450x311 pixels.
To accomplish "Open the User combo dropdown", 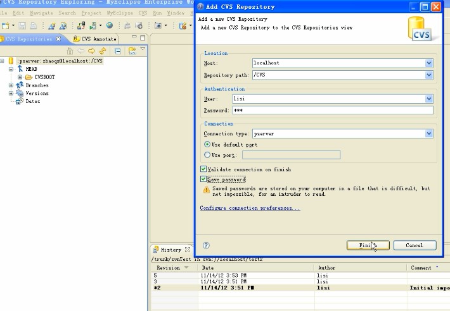I will (x=428, y=99).
